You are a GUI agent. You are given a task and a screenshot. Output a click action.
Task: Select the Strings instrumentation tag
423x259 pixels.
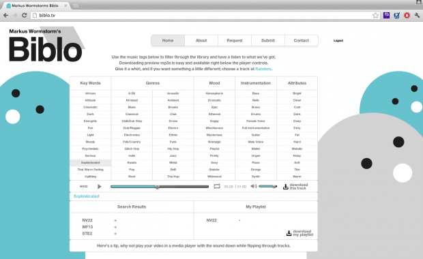[256, 170]
